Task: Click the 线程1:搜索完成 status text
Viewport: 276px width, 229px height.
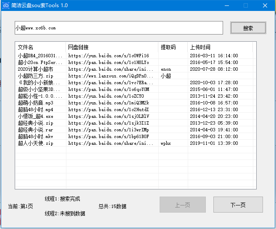Action: [63, 199]
